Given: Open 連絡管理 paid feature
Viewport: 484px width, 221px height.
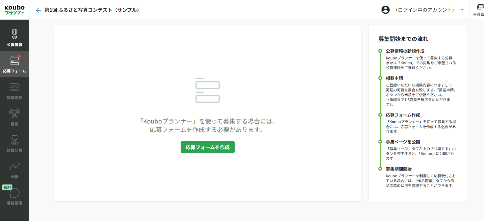Looking at the screenshot, I should (x=14, y=196).
